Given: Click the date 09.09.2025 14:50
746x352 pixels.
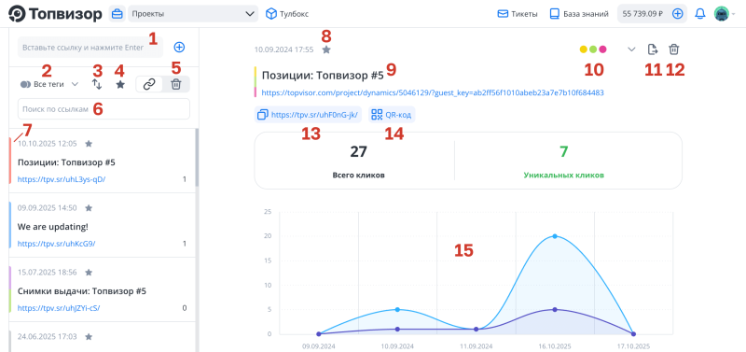Looking at the screenshot, I should (x=48, y=207).
